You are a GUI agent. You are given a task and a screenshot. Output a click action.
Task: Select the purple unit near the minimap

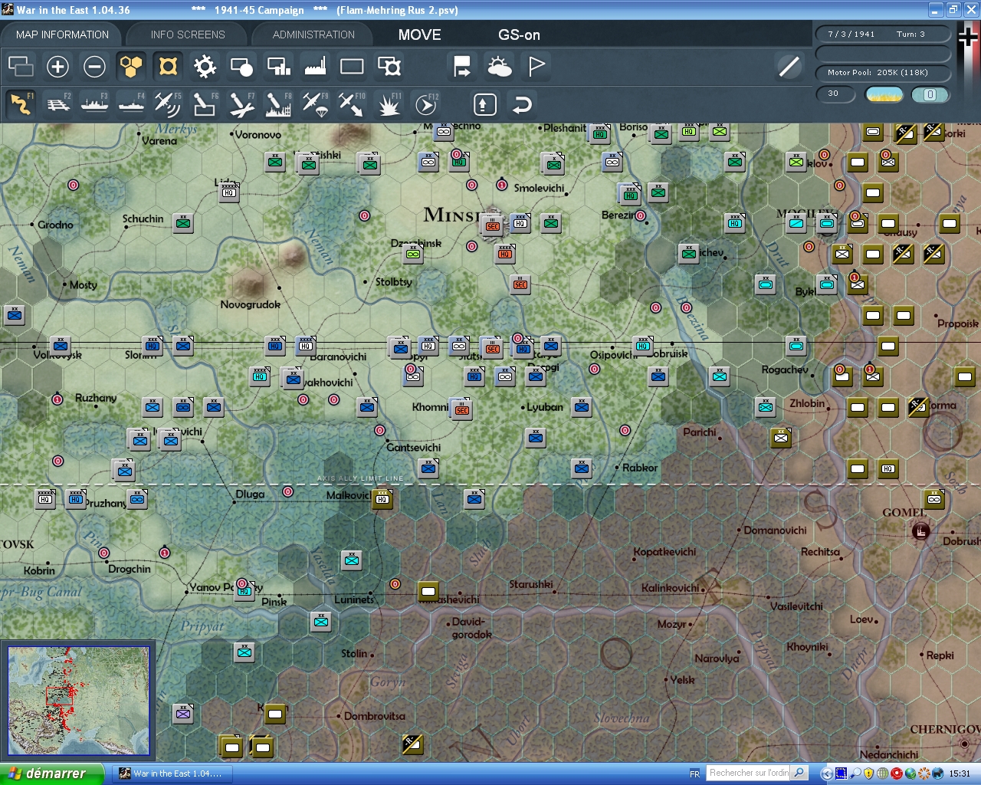pos(182,714)
